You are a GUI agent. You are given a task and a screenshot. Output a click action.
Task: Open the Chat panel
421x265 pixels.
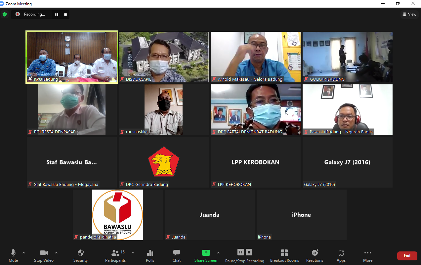pos(177,256)
